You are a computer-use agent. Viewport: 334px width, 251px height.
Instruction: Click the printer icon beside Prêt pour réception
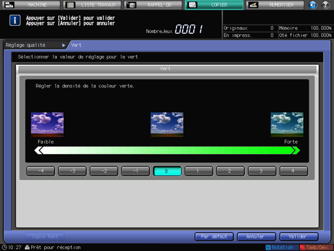click(x=27, y=247)
